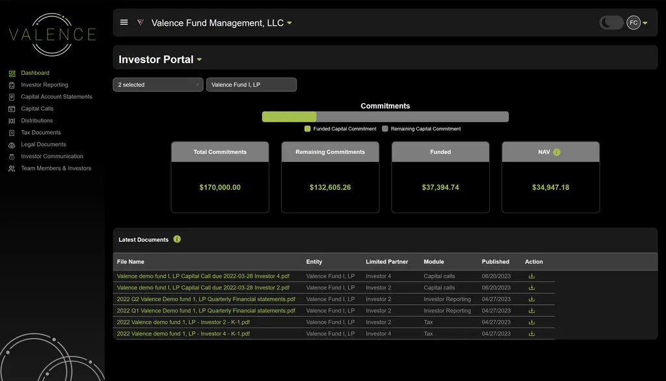
Task: Click the green funded portion of Commitments bar
Action: [289, 117]
